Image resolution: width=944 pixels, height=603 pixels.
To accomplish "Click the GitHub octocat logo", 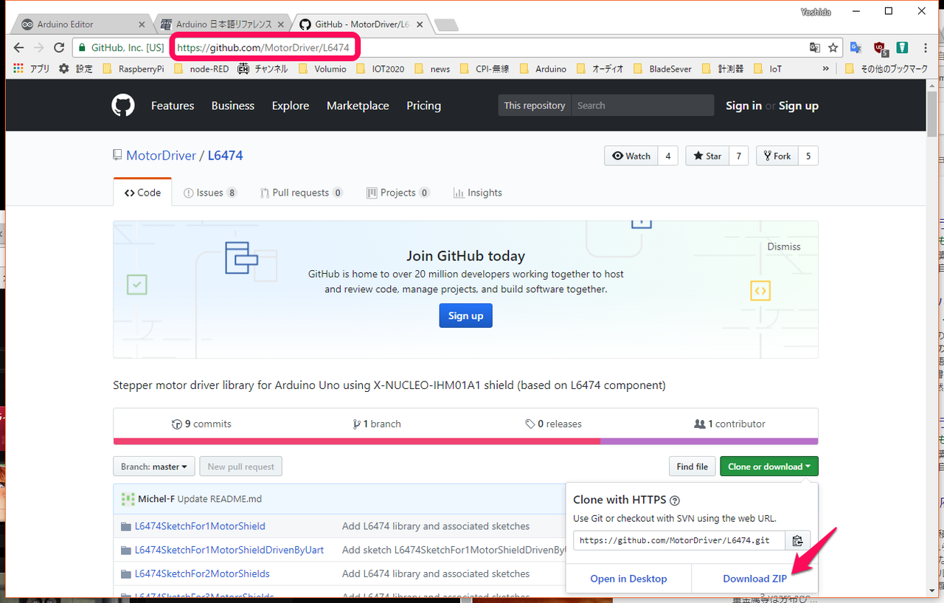I will click(123, 106).
